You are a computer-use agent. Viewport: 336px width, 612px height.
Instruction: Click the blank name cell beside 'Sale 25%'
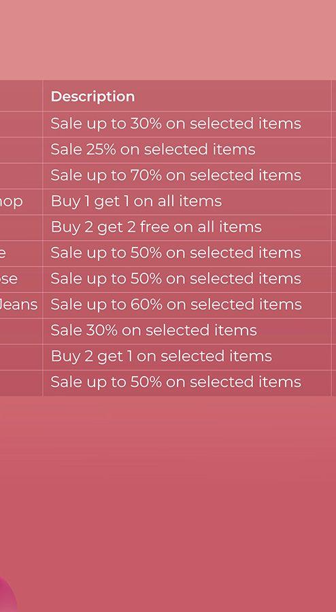(x=21, y=150)
